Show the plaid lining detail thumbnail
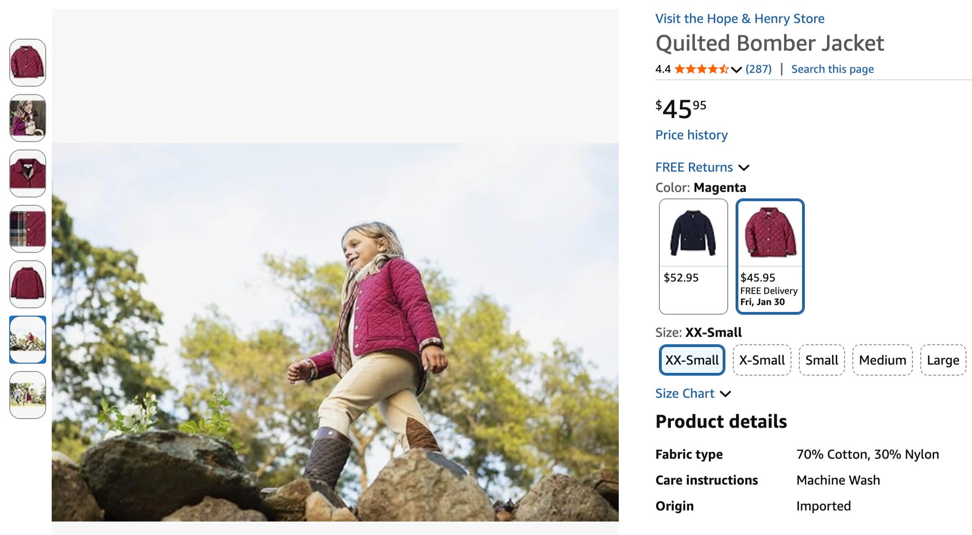 28,229
